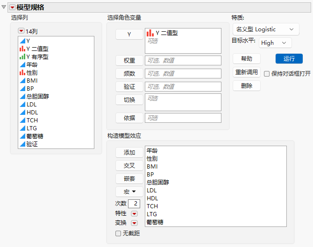Click the 交叉 effect button
313x247 pixels.
(129, 166)
